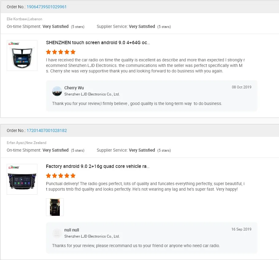
Task: Click Shenzhen LJD Electronics under Cherry Wu
Action: (x=92, y=94)
